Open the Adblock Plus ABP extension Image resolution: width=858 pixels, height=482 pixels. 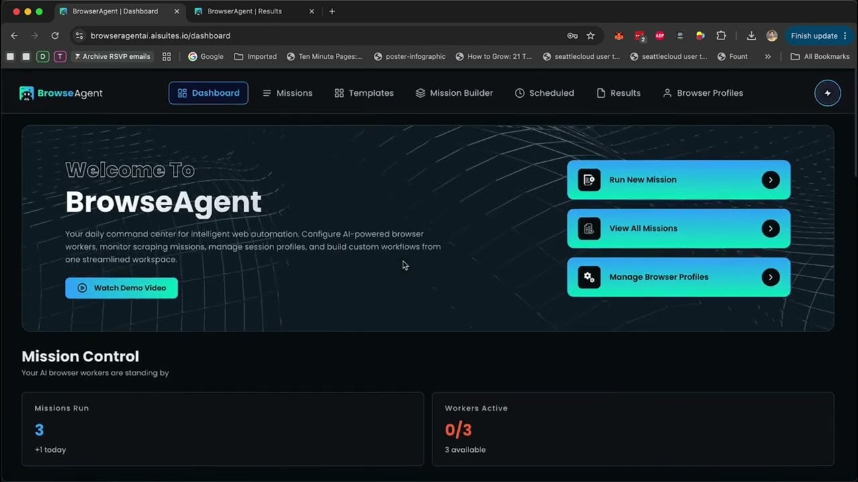point(660,36)
